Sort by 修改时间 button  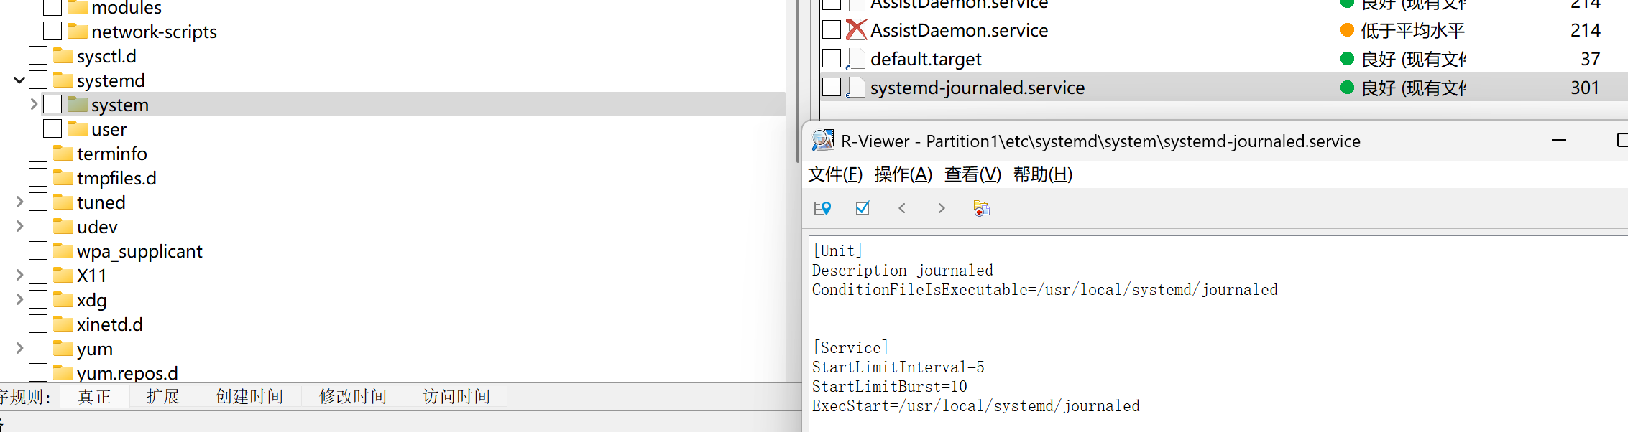[x=352, y=397]
